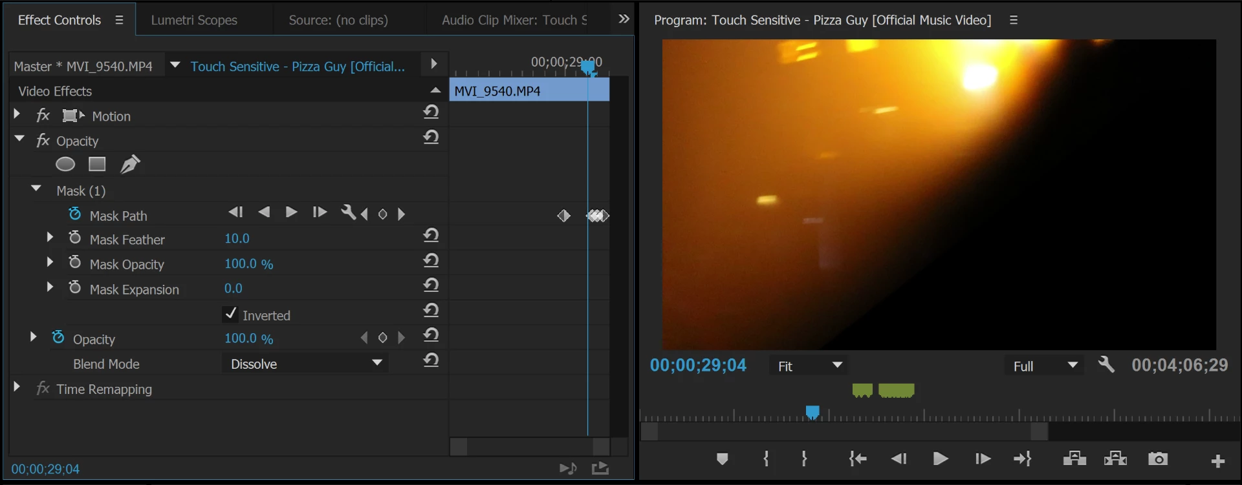Switch to Effect Controls tab
The image size is (1242, 485).
[x=60, y=20]
